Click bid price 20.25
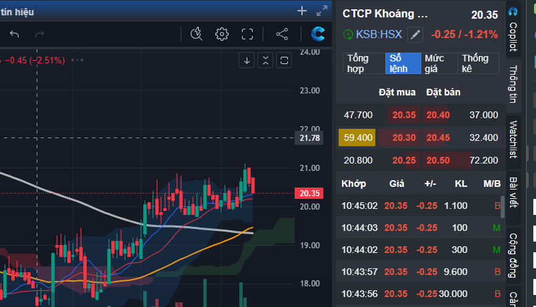 click(x=404, y=160)
